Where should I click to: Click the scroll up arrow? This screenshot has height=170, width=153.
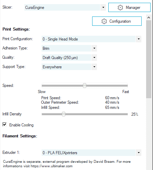click(149, 18)
